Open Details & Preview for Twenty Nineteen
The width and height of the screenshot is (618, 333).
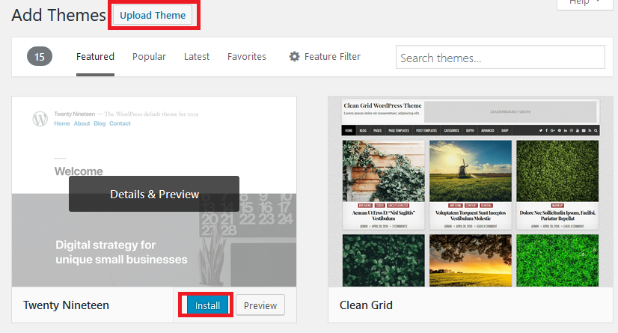pyautogui.click(x=154, y=194)
